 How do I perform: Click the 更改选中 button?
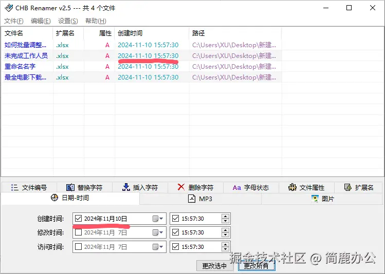coord(214,266)
